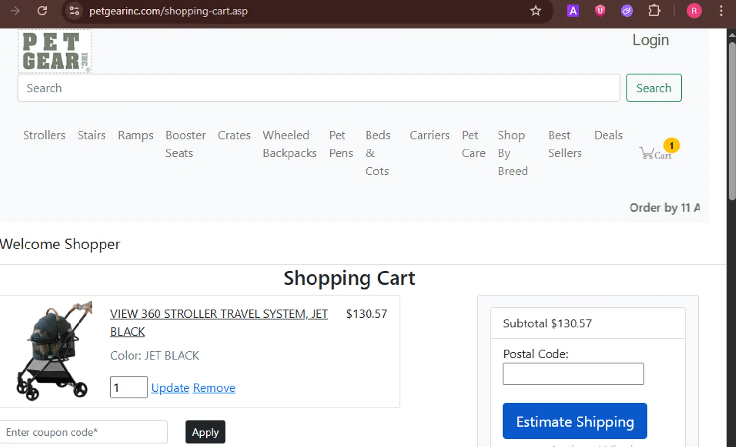Click the Pet Gear Inc logo
The image size is (736, 447).
[55, 51]
